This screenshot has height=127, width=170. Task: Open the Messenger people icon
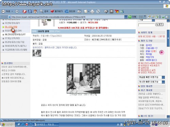coord(122,11)
